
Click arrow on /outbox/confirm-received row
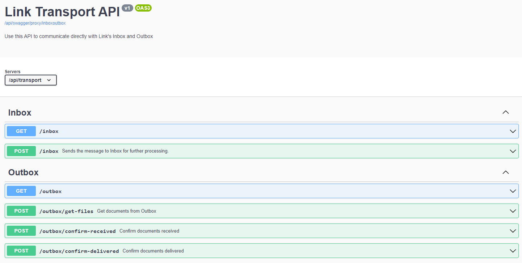tap(513, 231)
